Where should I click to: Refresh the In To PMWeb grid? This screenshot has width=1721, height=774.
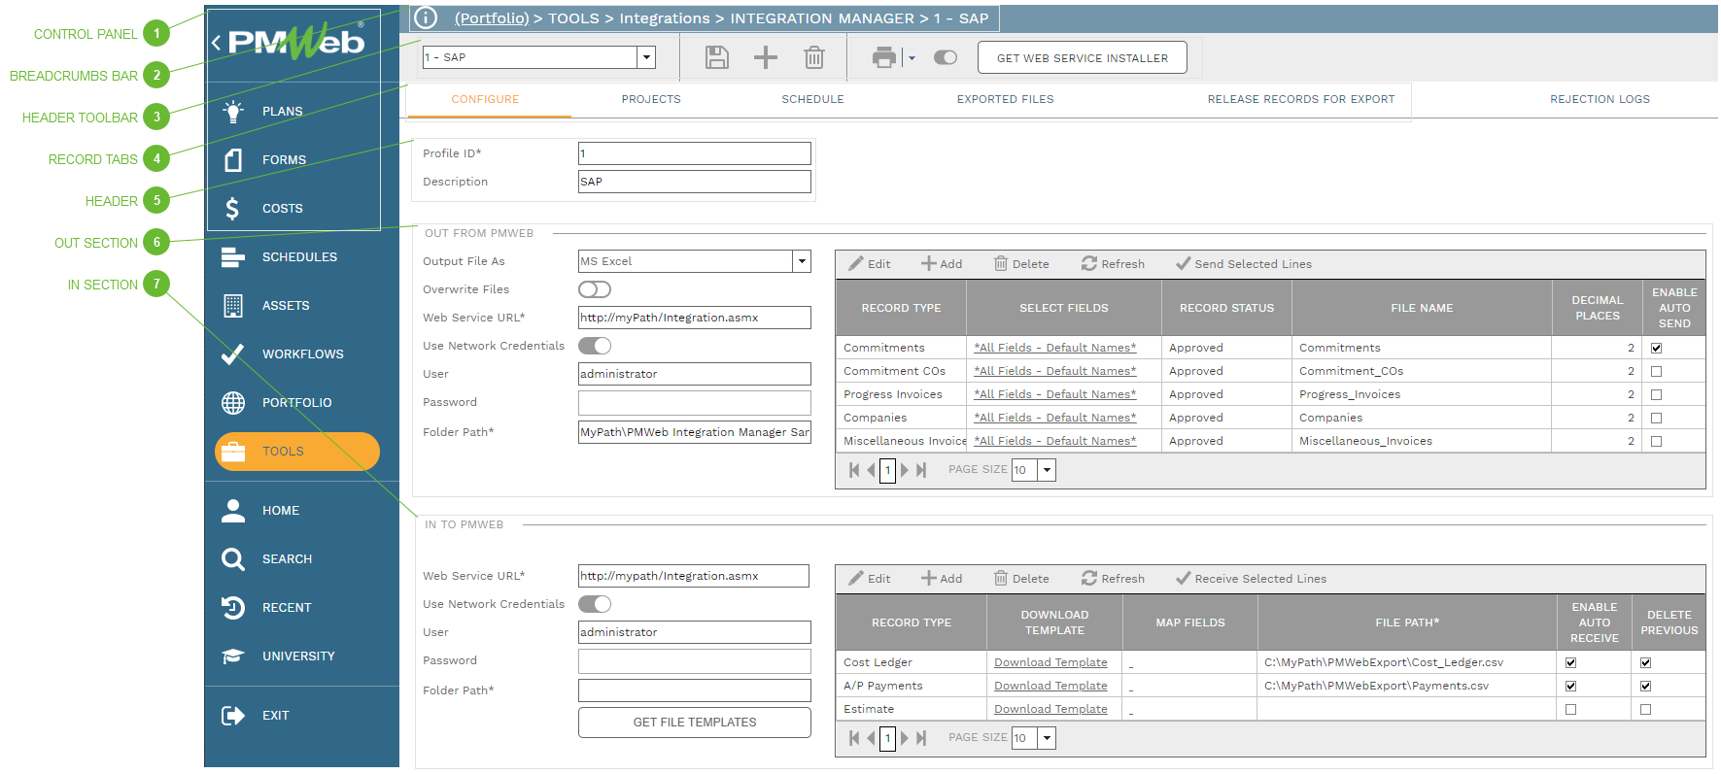[1113, 579]
